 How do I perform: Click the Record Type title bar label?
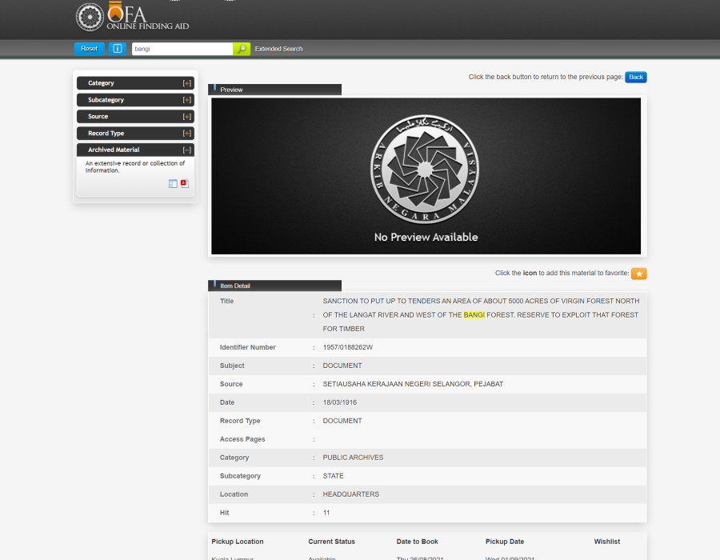tap(106, 133)
